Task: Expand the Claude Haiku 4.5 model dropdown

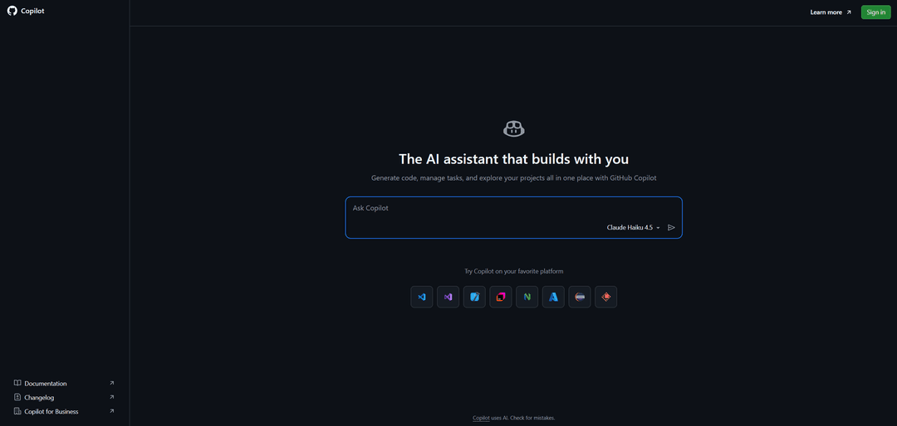Action: 633,227
